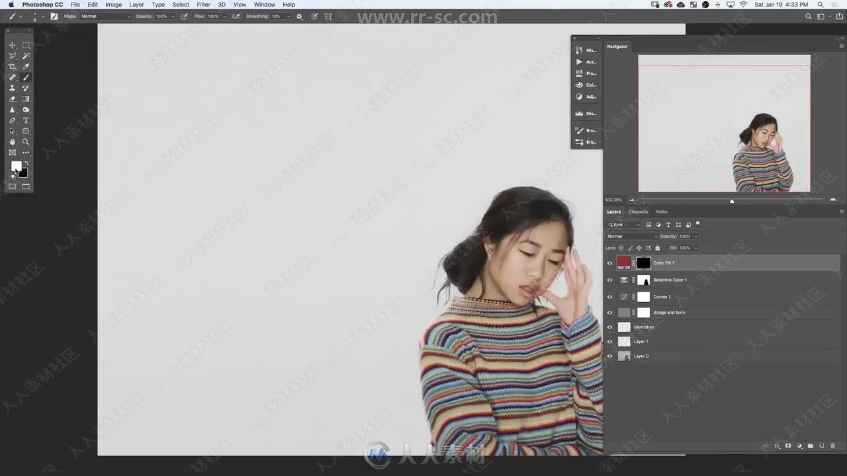Select the Healing Brush tool
The width and height of the screenshot is (847, 476).
12,77
